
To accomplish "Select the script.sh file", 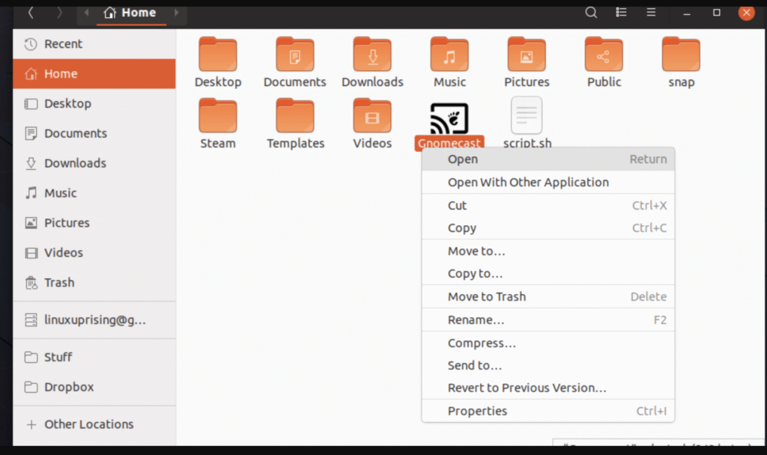I will pyautogui.click(x=527, y=116).
